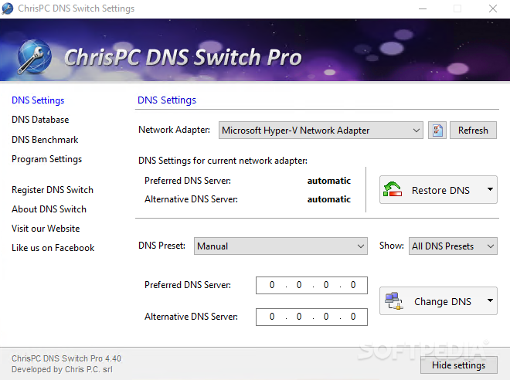Click the current Preferred DNS 'automatic' value

point(329,181)
